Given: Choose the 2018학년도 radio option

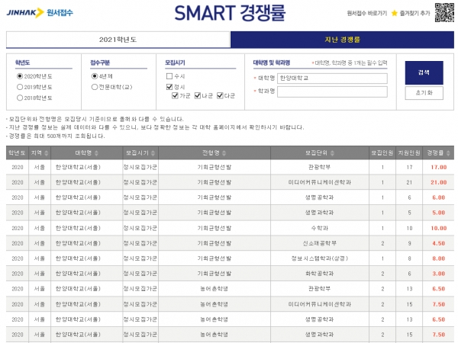Looking at the screenshot, I should click(x=20, y=98).
